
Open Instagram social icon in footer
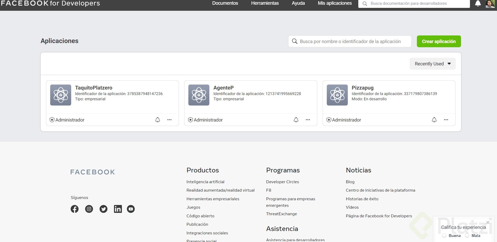pos(89,209)
